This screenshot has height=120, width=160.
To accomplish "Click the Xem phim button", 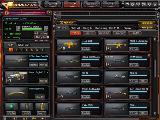I will click(147, 27).
